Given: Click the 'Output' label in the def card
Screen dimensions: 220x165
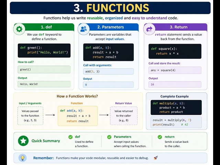Looking at the screenshot, I should coord(22,78).
